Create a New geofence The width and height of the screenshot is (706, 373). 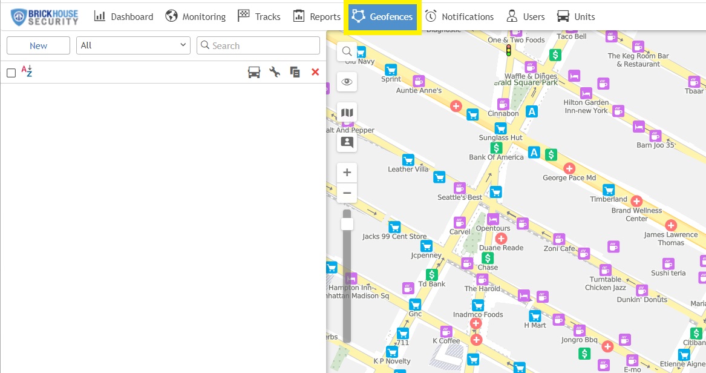pyautogui.click(x=38, y=45)
